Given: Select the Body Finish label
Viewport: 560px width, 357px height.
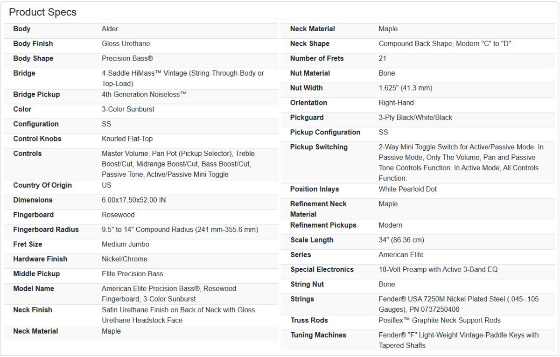Looking at the screenshot, I should [33, 44].
